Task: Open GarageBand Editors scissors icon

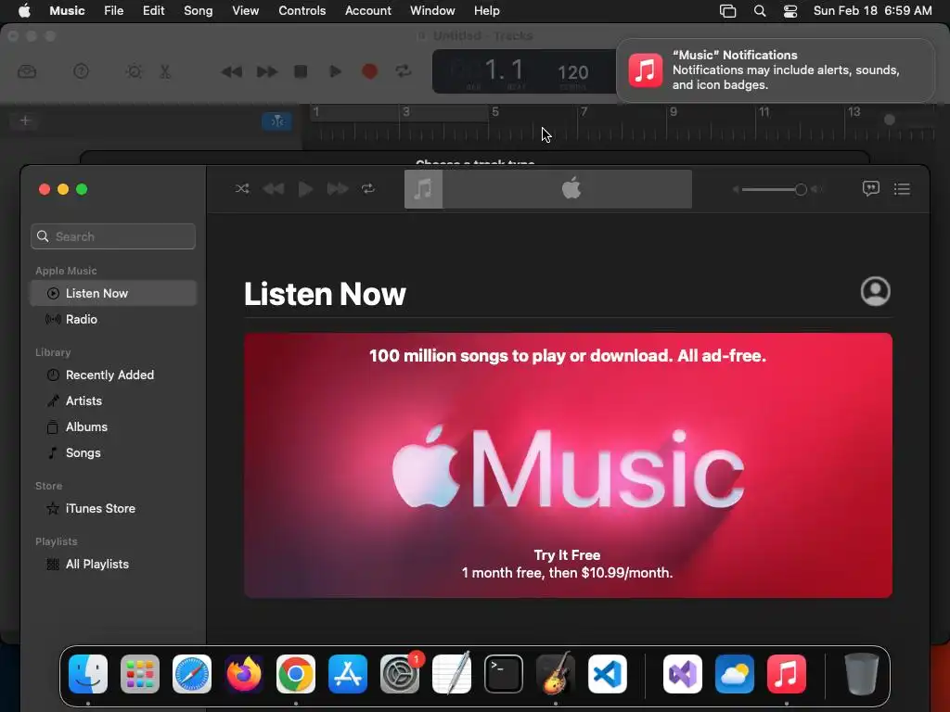Action: tap(165, 71)
